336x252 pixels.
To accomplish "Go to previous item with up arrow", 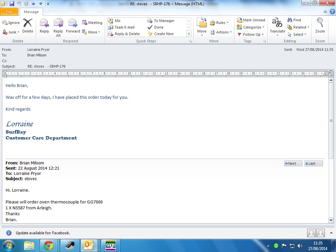I will [33, 3].
